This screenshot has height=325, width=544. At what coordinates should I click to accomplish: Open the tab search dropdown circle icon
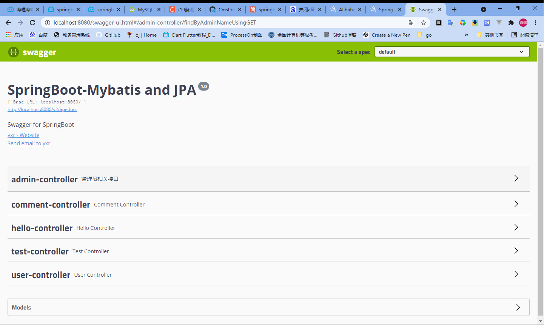(x=484, y=9)
